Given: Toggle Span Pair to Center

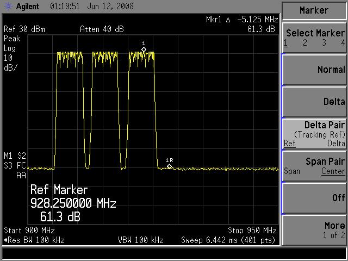Looking at the screenshot, I should click(x=333, y=171).
